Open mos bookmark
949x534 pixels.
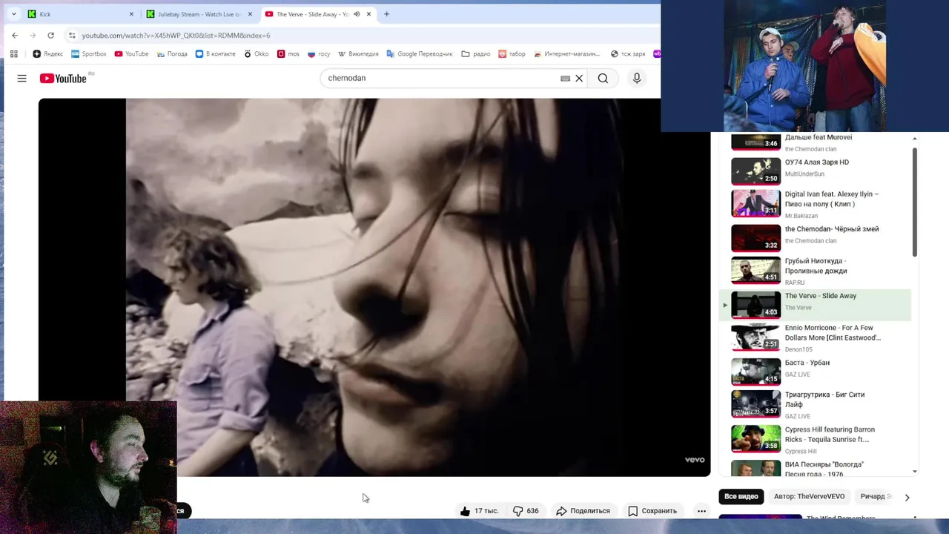pyautogui.click(x=288, y=53)
